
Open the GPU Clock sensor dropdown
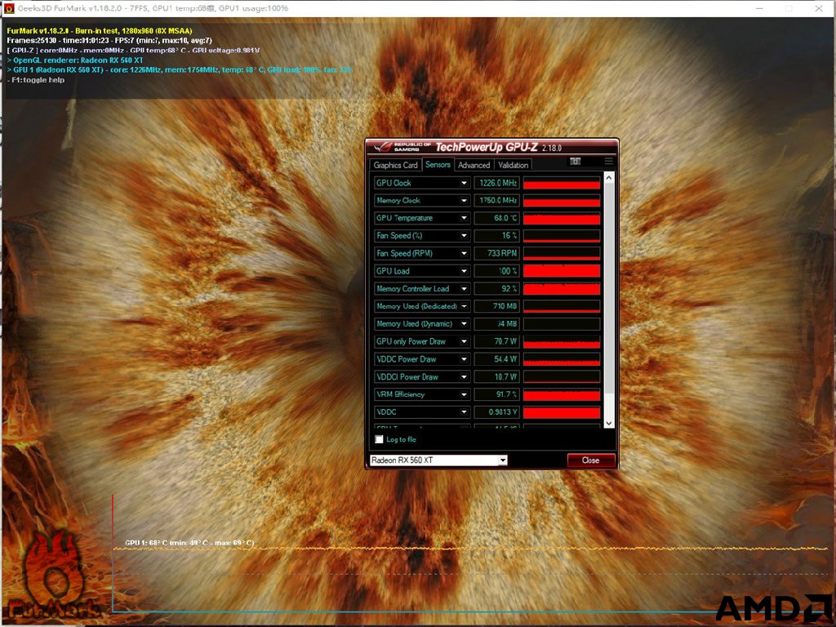coord(464,183)
